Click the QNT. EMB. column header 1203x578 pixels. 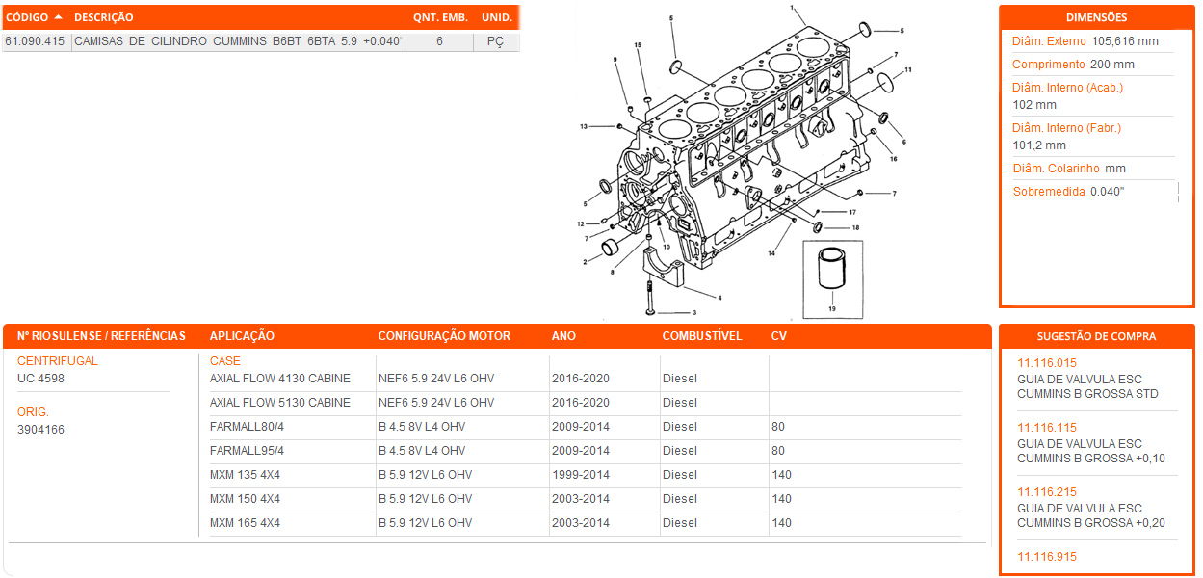coord(439,17)
